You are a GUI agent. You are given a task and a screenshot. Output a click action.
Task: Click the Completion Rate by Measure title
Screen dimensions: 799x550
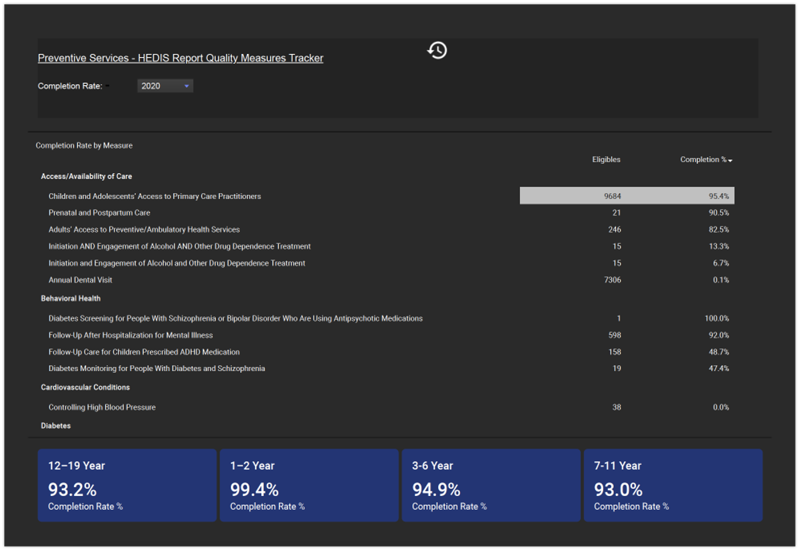coord(84,145)
